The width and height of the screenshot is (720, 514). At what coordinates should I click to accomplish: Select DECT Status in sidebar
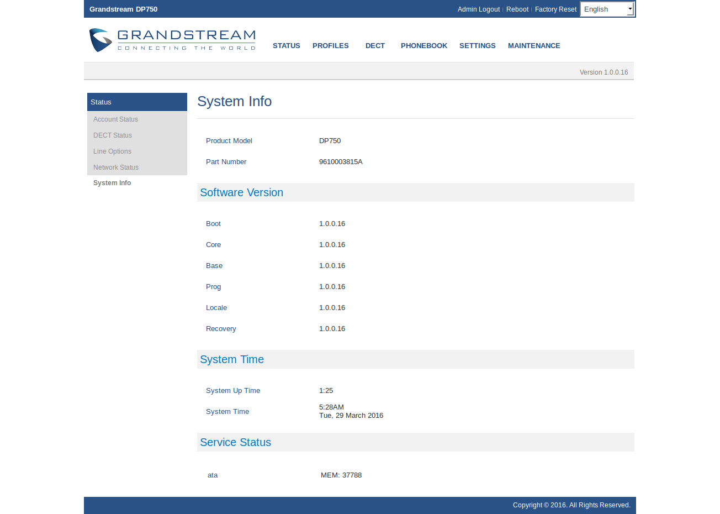[x=113, y=135]
